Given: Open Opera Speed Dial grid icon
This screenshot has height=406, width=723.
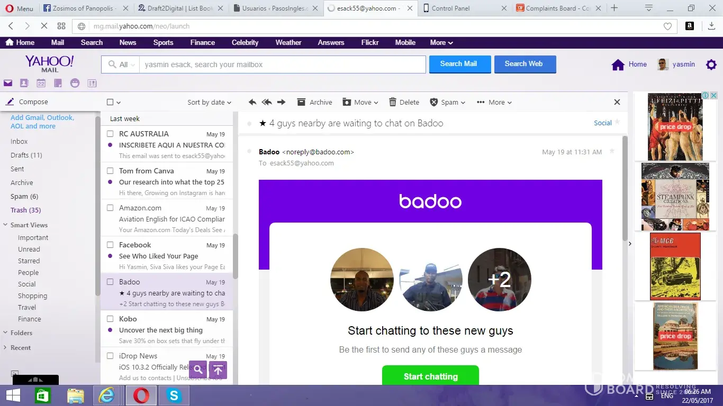Looking at the screenshot, I should click(x=61, y=26).
